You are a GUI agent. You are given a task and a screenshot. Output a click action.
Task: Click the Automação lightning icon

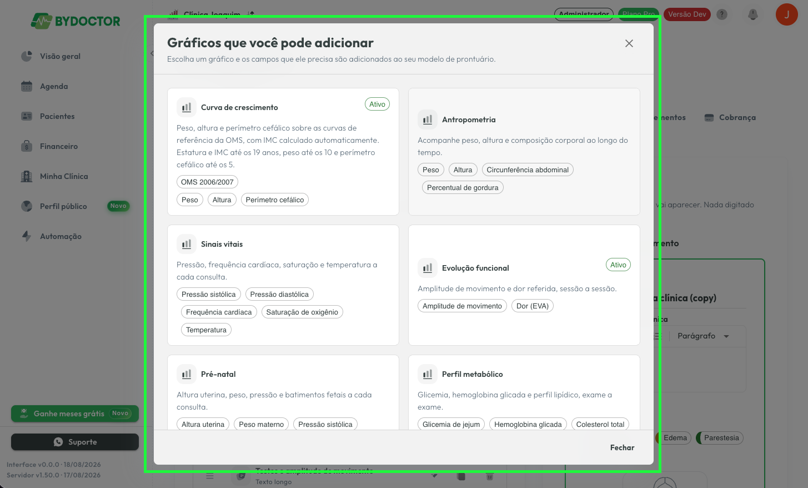(x=27, y=236)
